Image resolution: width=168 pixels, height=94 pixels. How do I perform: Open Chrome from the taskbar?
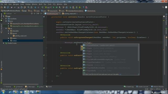pyautogui.click(x=15, y=92)
